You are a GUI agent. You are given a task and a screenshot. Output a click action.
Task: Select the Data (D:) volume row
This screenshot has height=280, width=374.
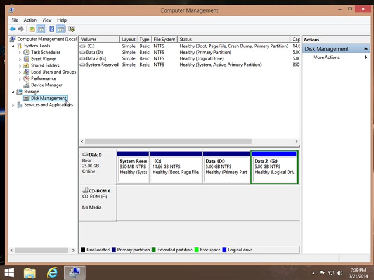[189, 52]
